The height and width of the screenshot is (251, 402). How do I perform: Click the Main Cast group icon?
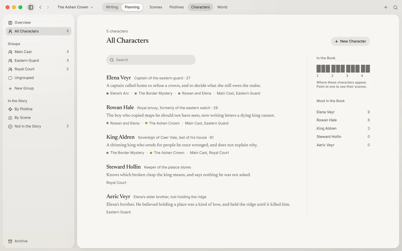click(10, 52)
